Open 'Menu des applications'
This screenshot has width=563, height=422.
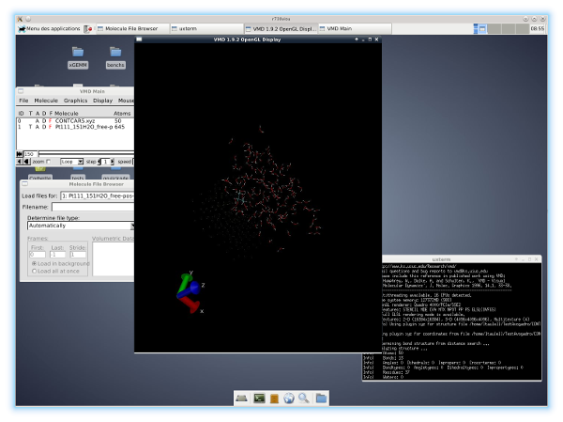coord(49,28)
